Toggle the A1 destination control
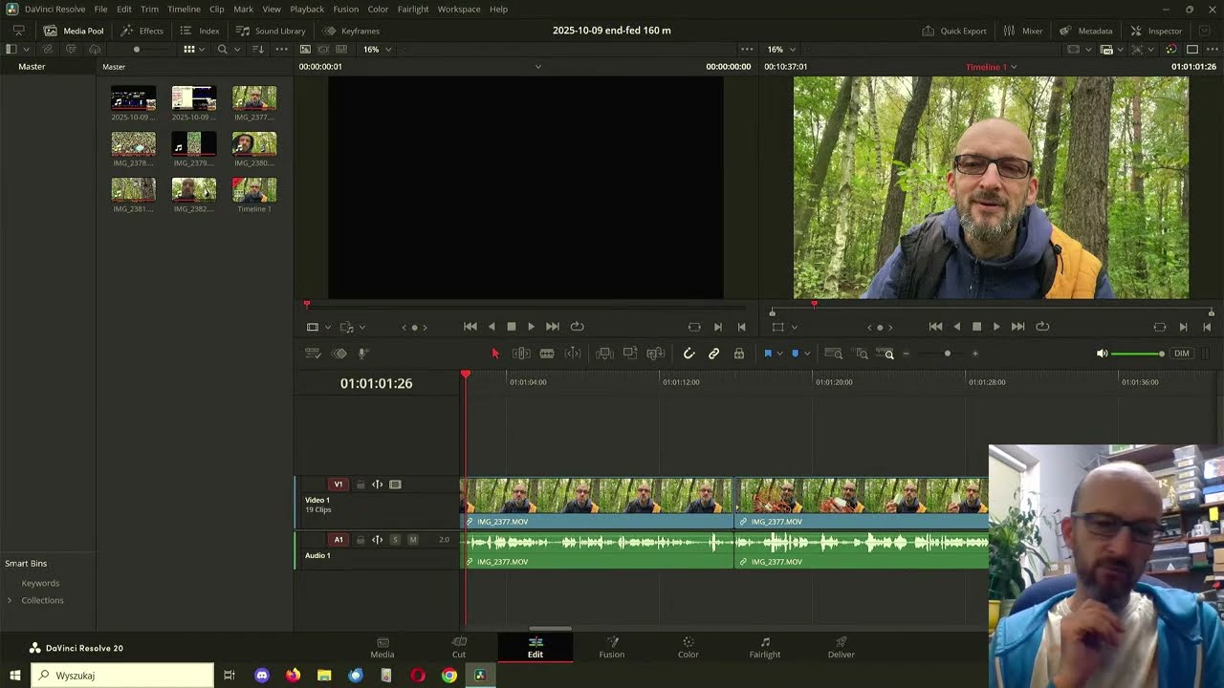This screenshot has height=688, width=1224. pyautogui.click(x=338, y=540)
